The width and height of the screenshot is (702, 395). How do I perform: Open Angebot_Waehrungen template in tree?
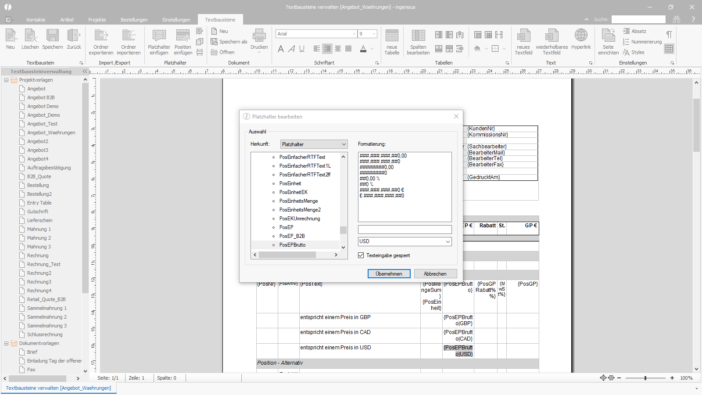tap(51, 133)
